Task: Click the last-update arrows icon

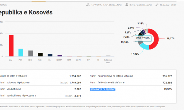Action: [x=157, y=5]
